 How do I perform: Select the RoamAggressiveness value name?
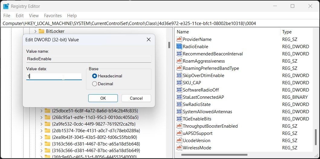[x=204, y=61]
